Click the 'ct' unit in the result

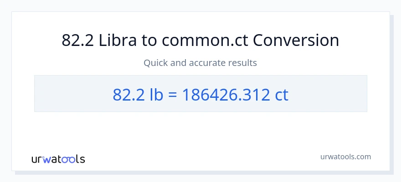(282, 94)
